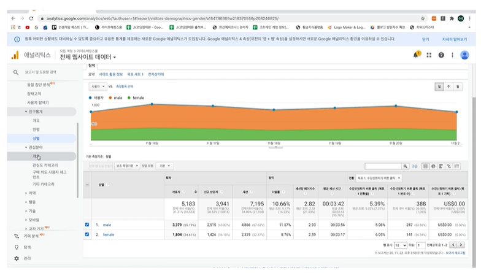Switch to the 요약 tab
Viewport: 481px width, 273px height.
91,75
